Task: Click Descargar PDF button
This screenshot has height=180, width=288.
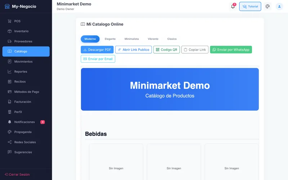Action: (x=97, y=50)
